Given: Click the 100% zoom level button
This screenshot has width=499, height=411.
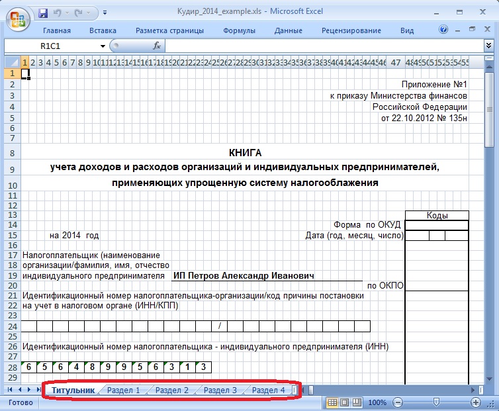Looking at the screenshot, I should pyautogui.click(x=377, y=402).
